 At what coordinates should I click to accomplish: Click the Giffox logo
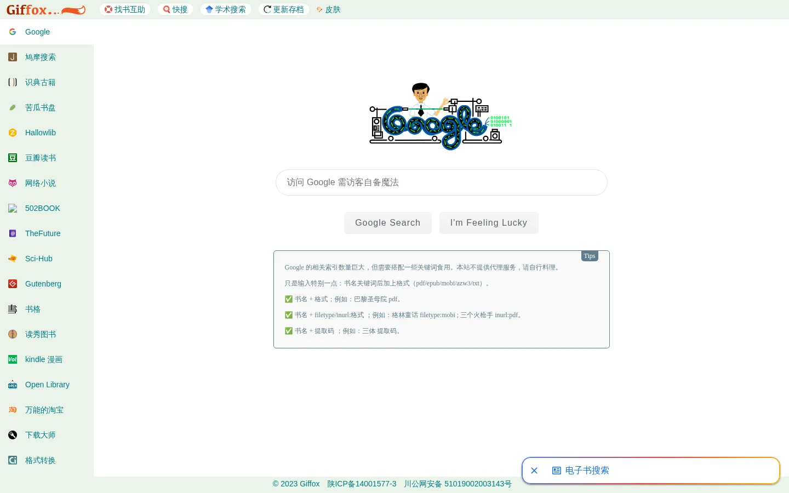click(46, 10)
